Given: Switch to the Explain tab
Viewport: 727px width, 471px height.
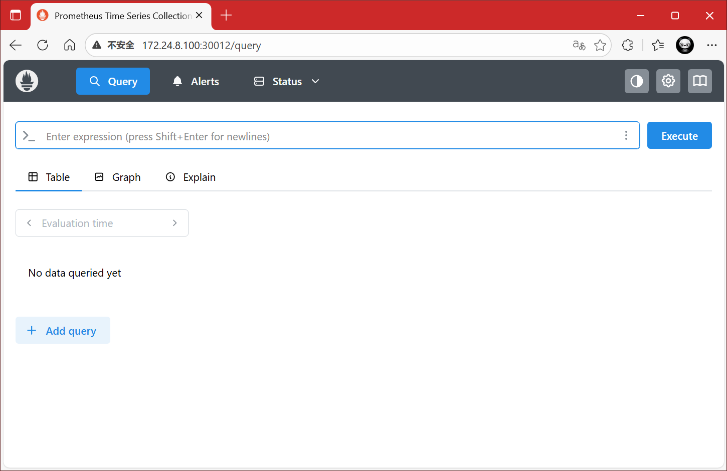Looking at the screenshot, I should coord(191,177).
